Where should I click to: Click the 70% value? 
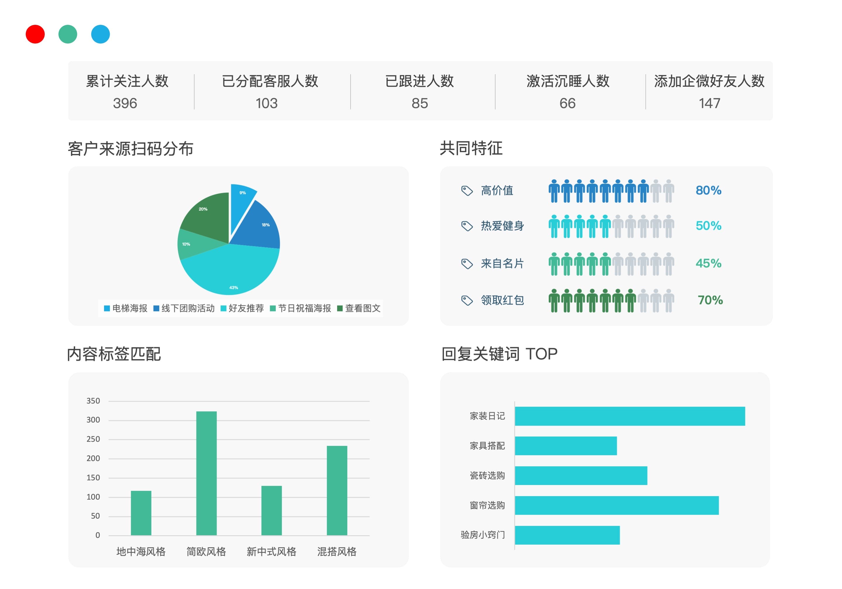coord(710,300)
